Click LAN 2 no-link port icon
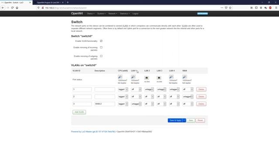The image size is (279, 157). click(146, 78)
